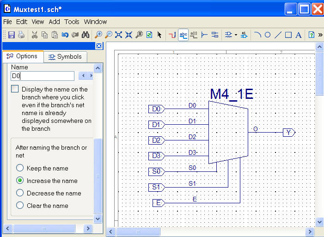Click the M4_1E symbol label

(x=232, y=94)
